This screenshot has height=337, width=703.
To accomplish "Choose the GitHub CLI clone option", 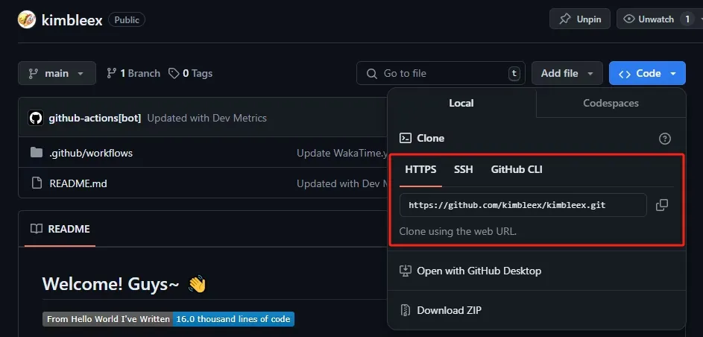I will coord(517,169).
